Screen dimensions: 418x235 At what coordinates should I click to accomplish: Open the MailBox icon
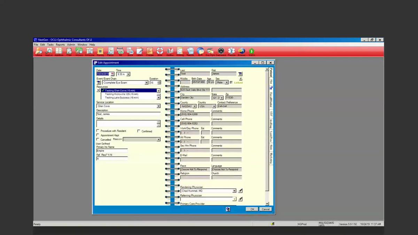(x=170, y=51)
